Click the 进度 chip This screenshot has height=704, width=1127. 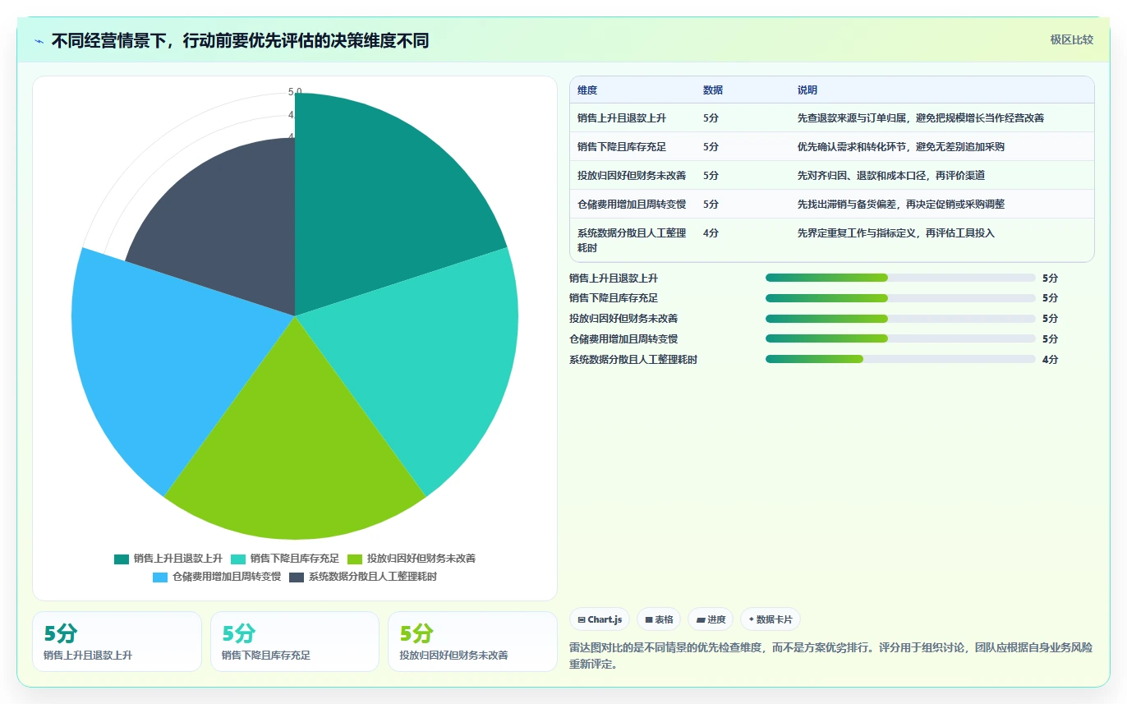click(711, 619)
